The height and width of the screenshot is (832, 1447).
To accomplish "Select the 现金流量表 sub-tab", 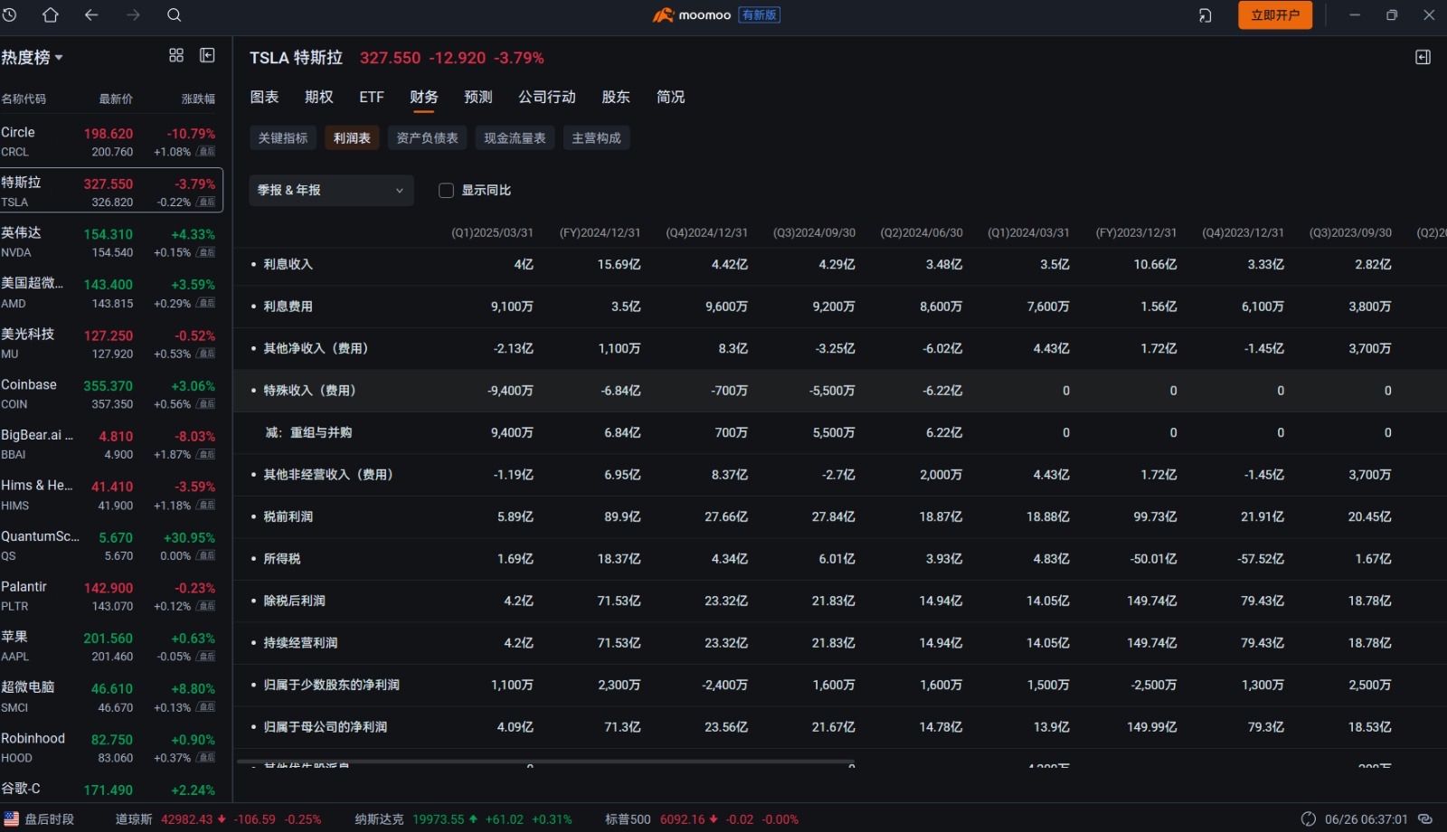I will coord(515,137).
